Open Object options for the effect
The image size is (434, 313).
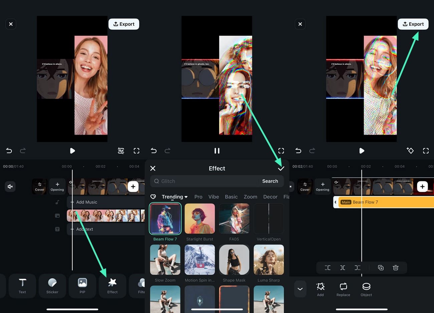click(x=366, y=289)
